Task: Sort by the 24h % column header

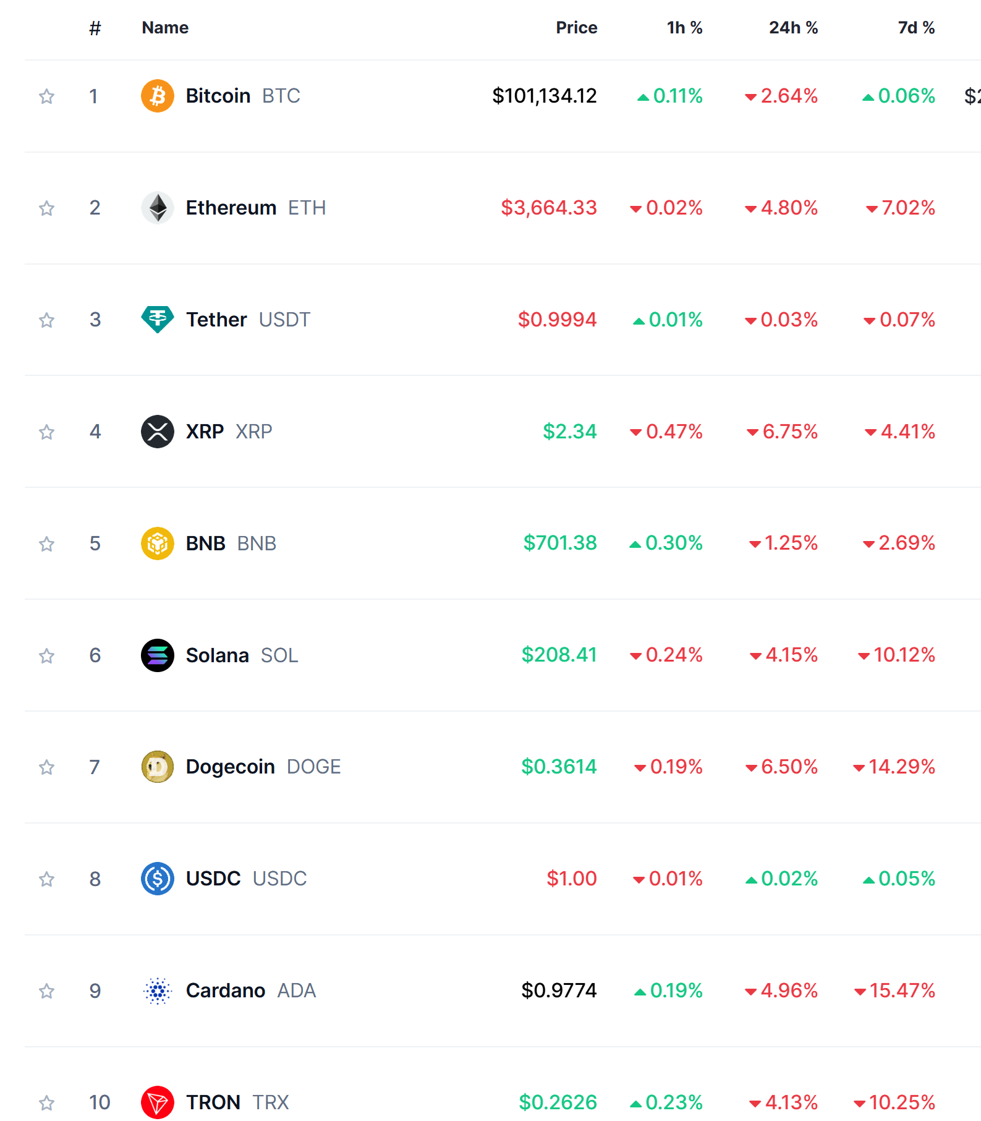Action: point(794,27)
